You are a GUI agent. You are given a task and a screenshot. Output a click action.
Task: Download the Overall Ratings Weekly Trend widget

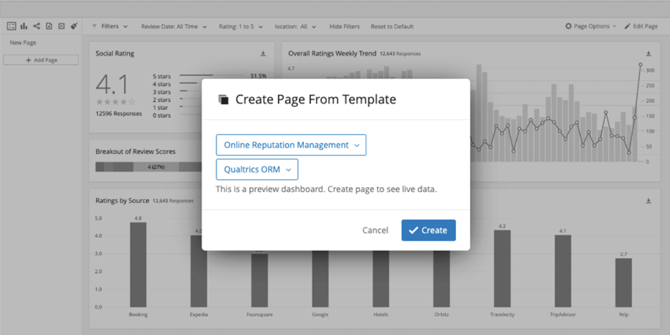[648, 54]
